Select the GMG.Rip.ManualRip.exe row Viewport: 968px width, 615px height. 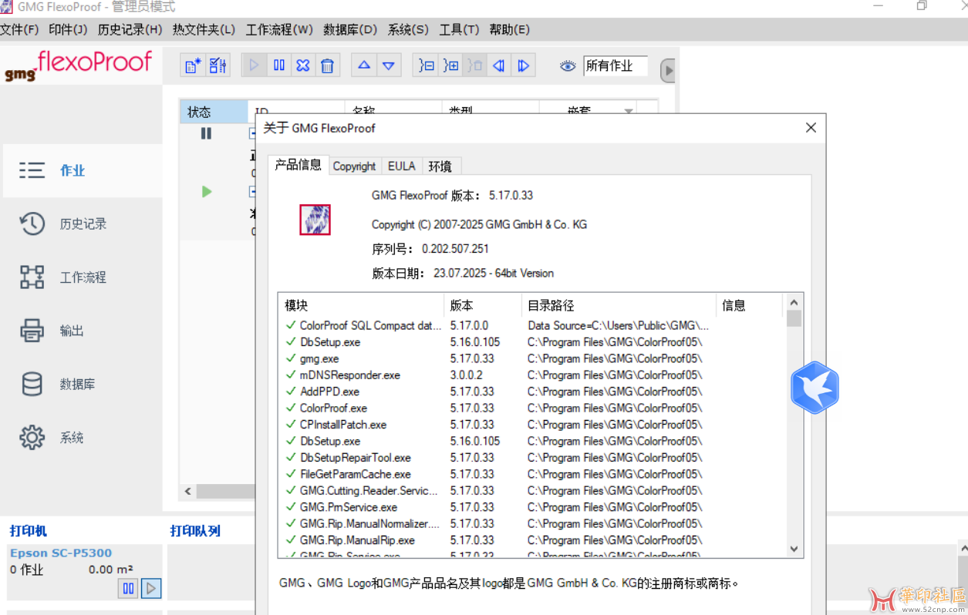532,540
